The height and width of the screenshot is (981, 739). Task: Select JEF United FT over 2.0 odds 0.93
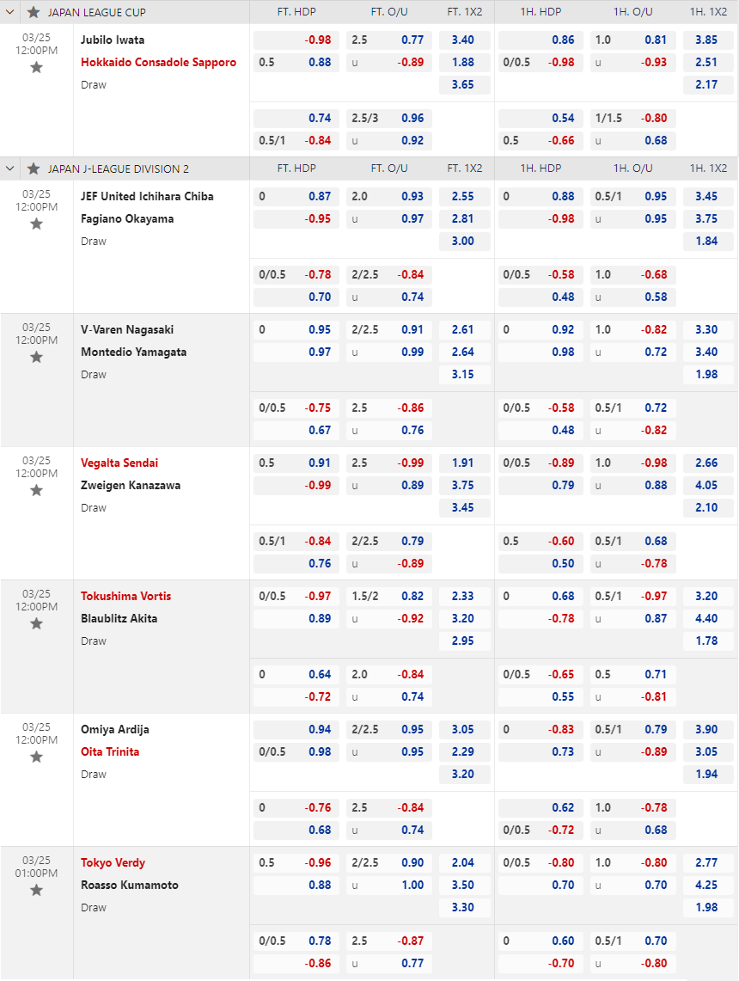pyautogui.click(x=389, y=196)
